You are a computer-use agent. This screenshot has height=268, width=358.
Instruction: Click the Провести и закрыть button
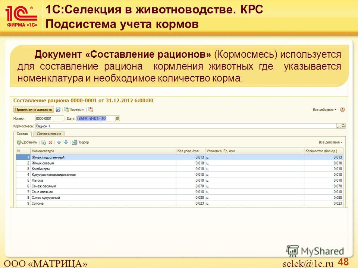pos(34,109)
